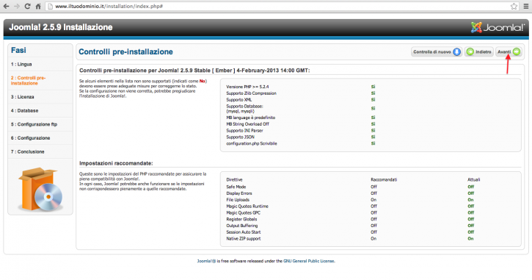Image resolution: width=532 pixels, height=280 pixels.
Task: Click the MB String Overload Off row
Action: pyautogui.click(x=301, y=124)
